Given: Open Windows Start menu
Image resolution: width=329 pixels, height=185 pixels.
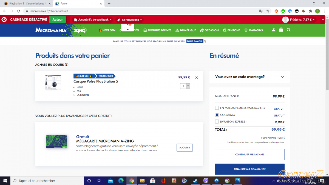Looking at the screenshot, I should click(5, 181).
